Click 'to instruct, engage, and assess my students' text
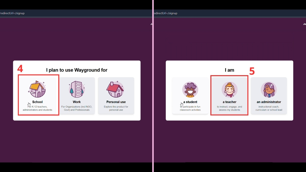 coord(229,108)
